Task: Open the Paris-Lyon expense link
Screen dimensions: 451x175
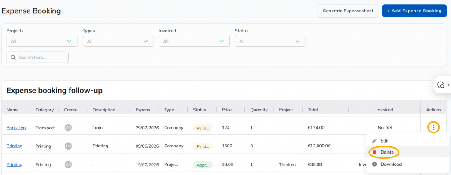Action: 16,128
